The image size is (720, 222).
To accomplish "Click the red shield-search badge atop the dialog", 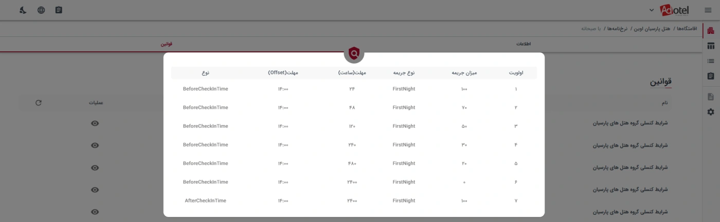I will (x=354, y=53).
